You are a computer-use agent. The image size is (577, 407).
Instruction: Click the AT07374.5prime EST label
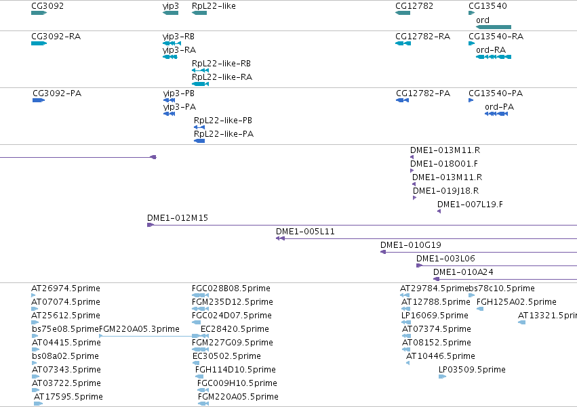[x=437, y=329]
